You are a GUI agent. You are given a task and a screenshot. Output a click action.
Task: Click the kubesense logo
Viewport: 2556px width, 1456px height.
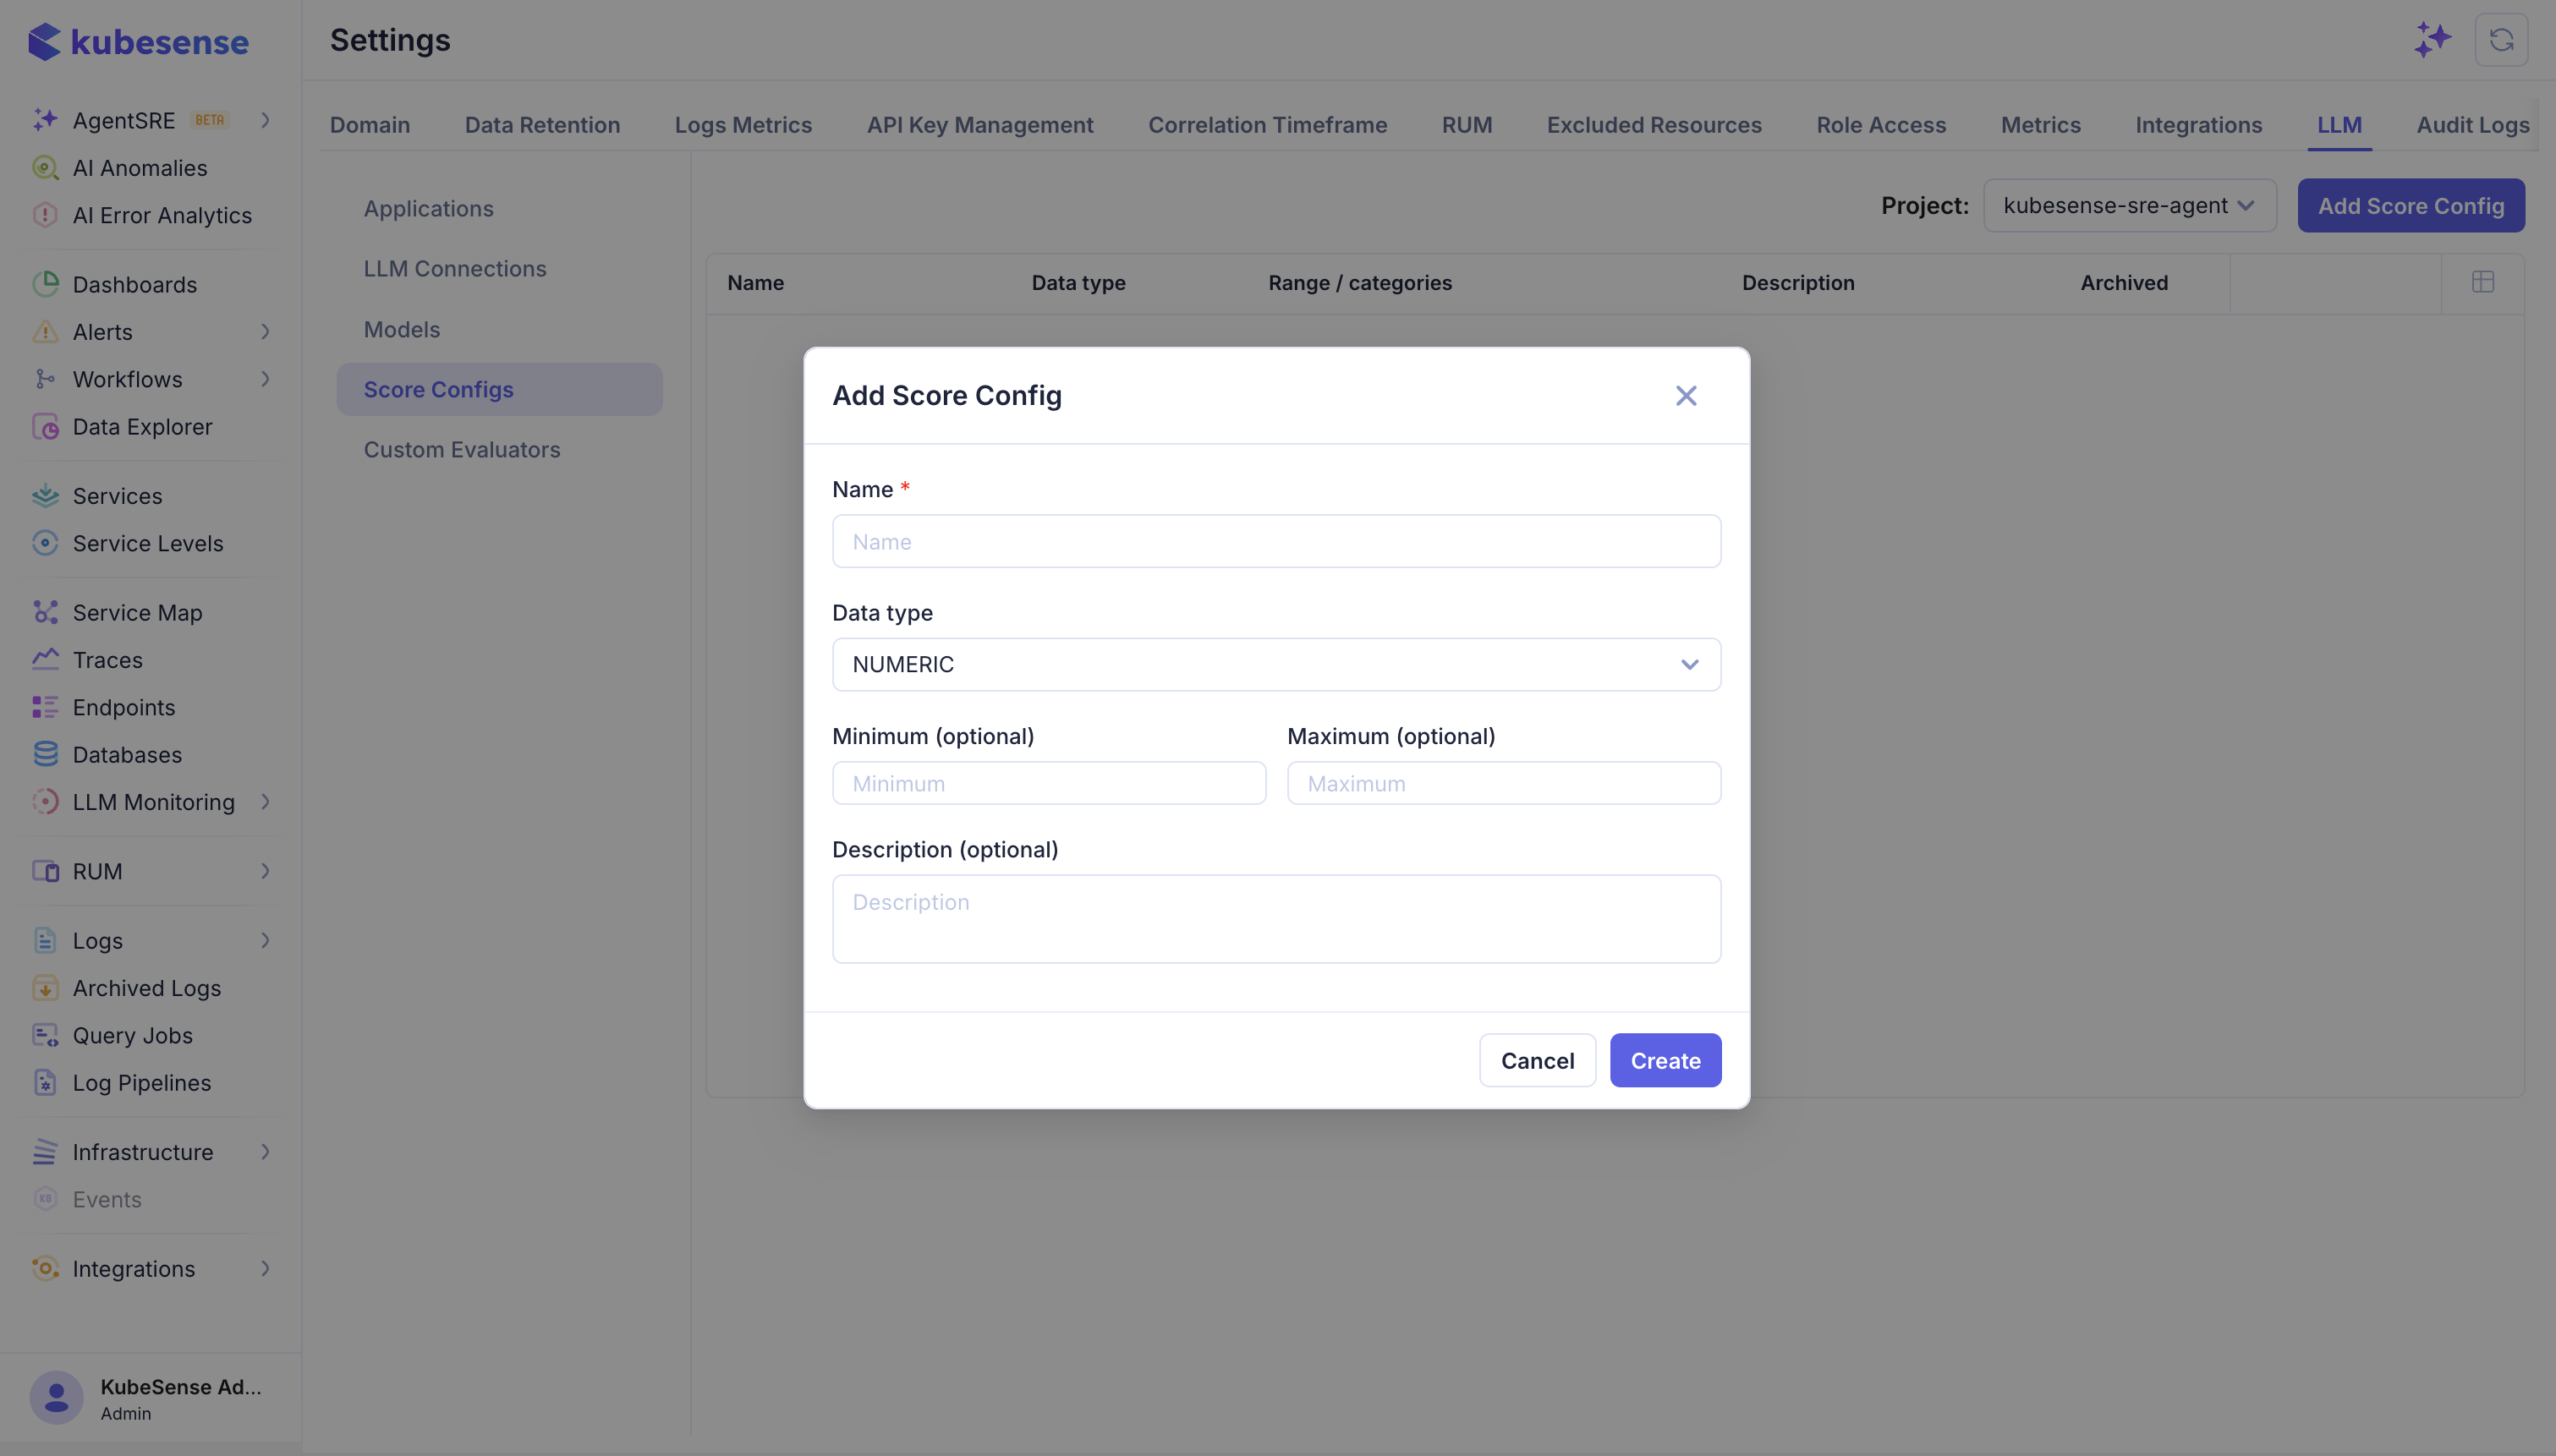click(138, 42)
